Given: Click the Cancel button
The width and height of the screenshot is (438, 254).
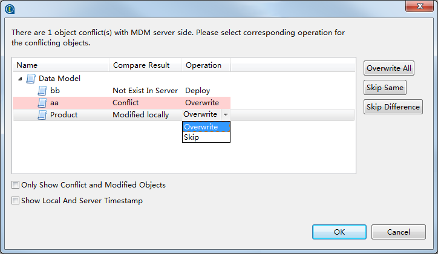Looking at the screenshot, I should [398, 232].
